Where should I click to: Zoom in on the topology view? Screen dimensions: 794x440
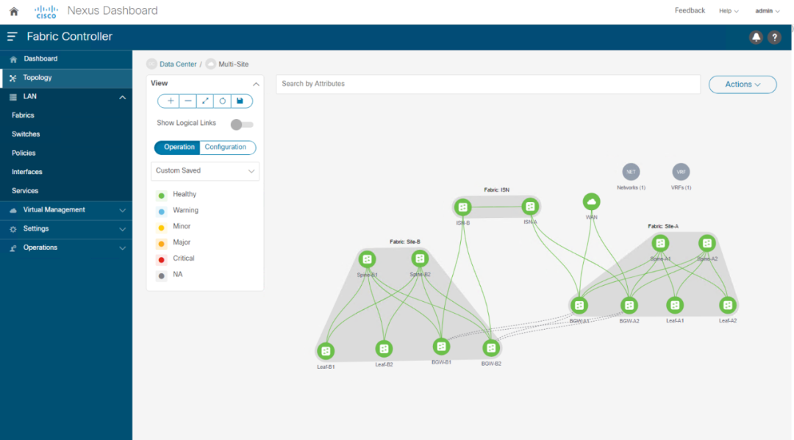click(x=170, y=101)
